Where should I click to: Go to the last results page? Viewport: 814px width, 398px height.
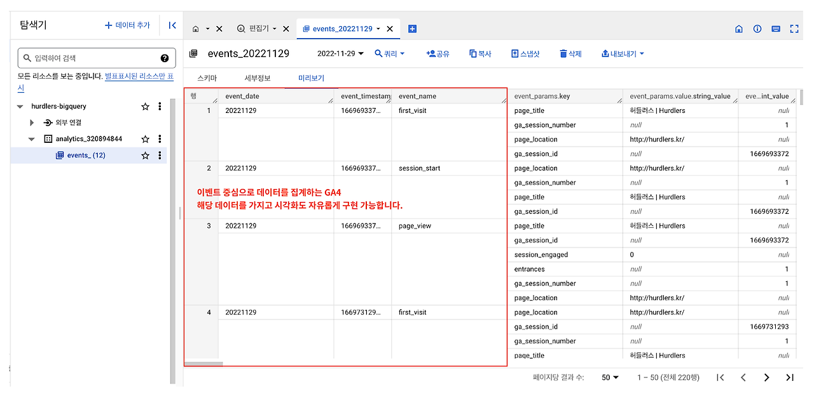[x=790, y=377]
